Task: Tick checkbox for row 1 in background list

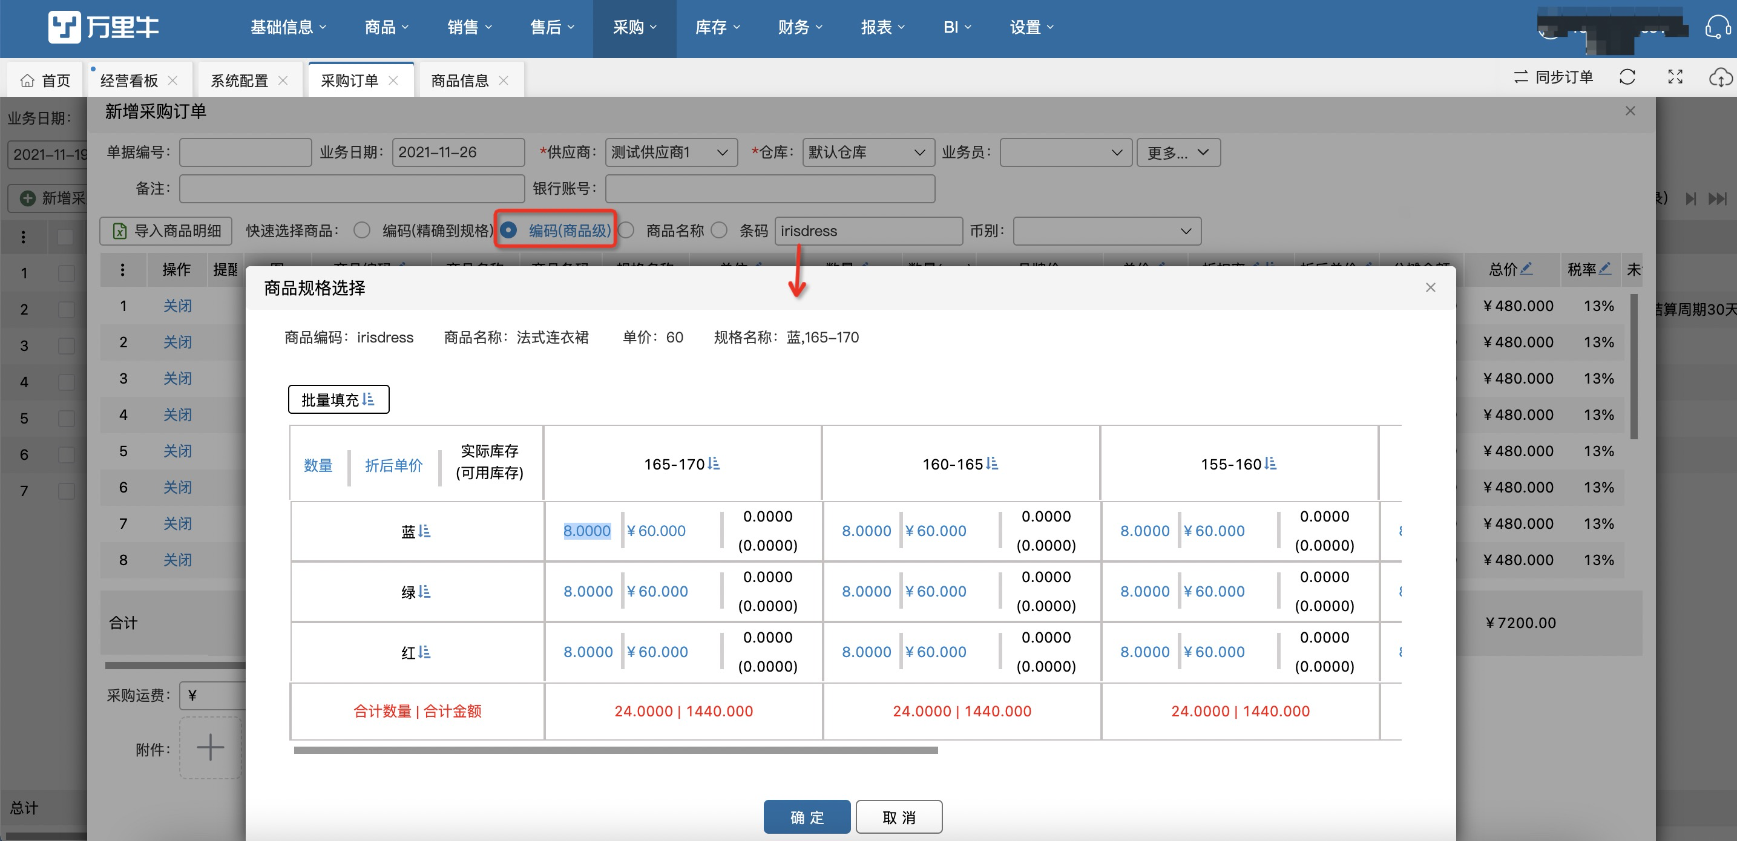Action: coord(65,273)
